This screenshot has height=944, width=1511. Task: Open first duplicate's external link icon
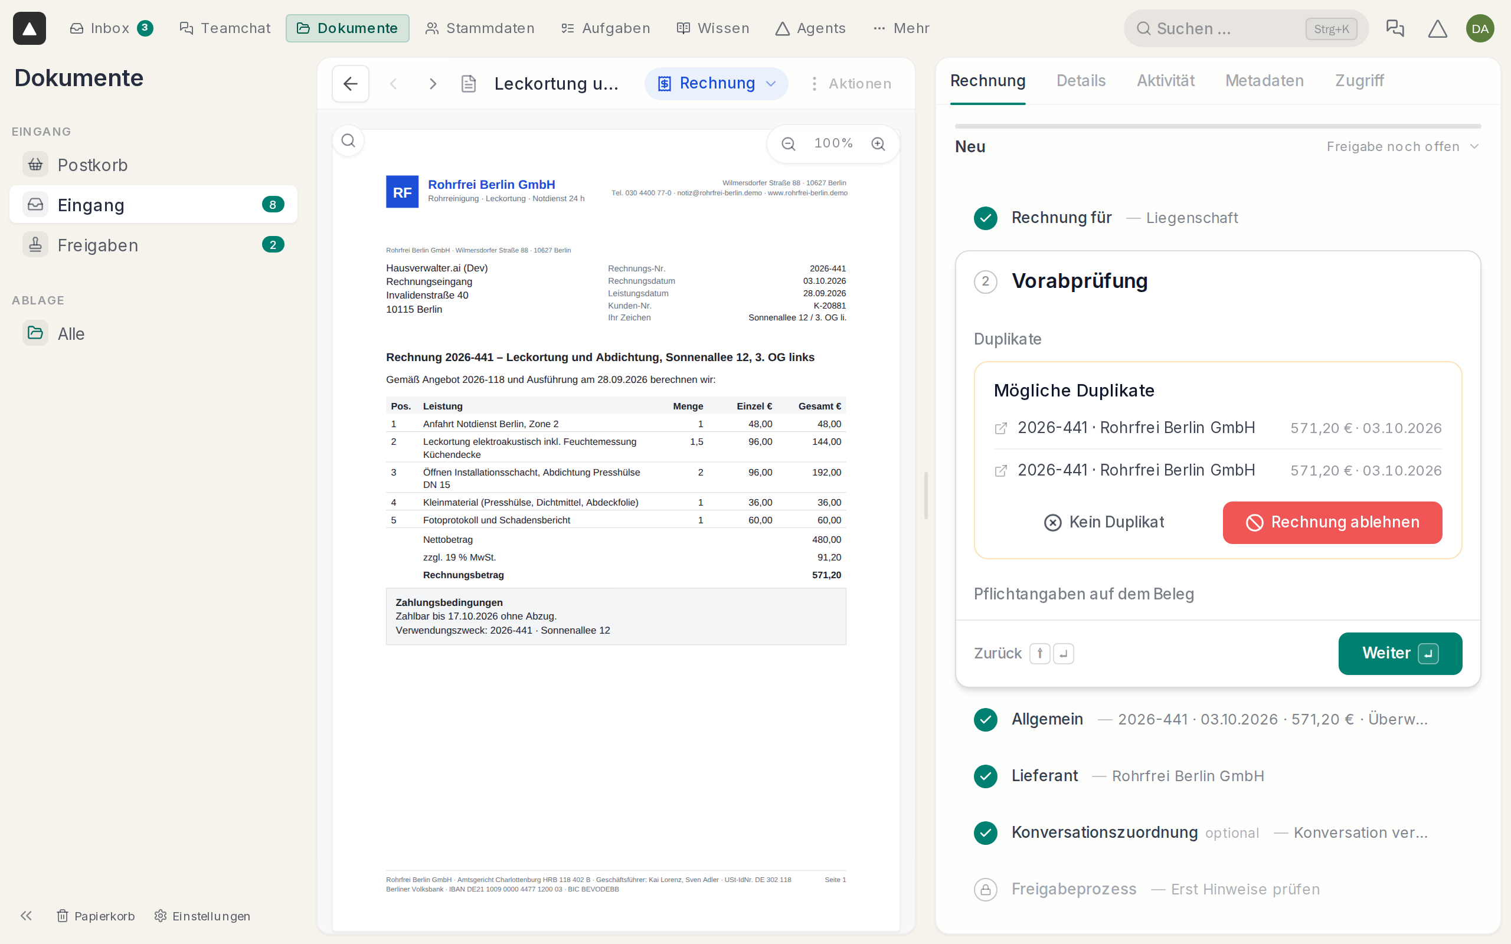click(x=1001, y=428)
